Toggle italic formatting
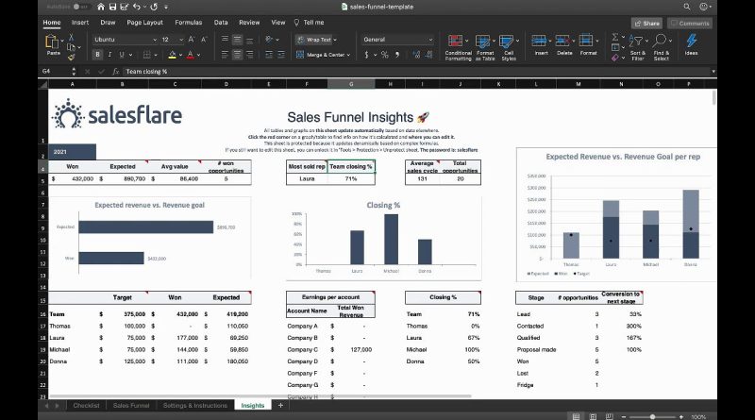The height and width of the screenshot is (420, 755). tap(109, 55)
